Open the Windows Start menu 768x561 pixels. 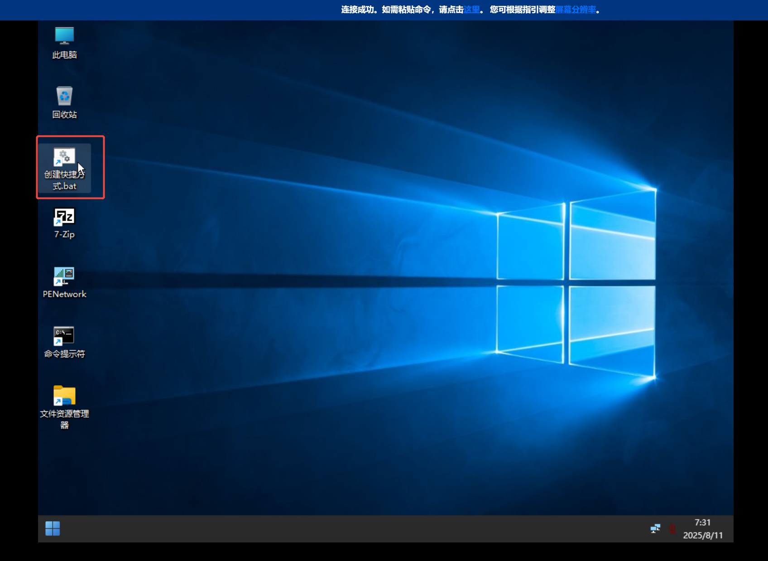[53, 528]
